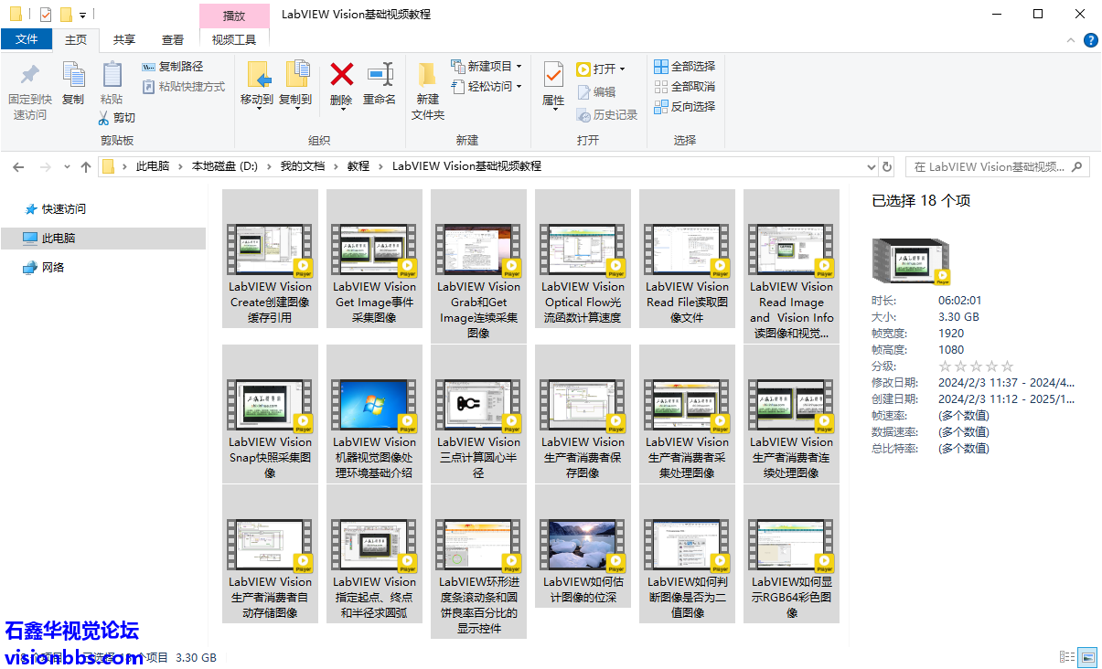Click 本地磁盘 (D:) in the address breadcrumb

225,166
